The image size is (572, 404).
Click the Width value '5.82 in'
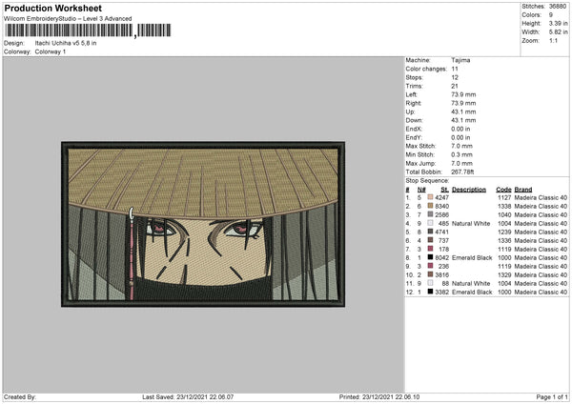(x=558, y=32)
